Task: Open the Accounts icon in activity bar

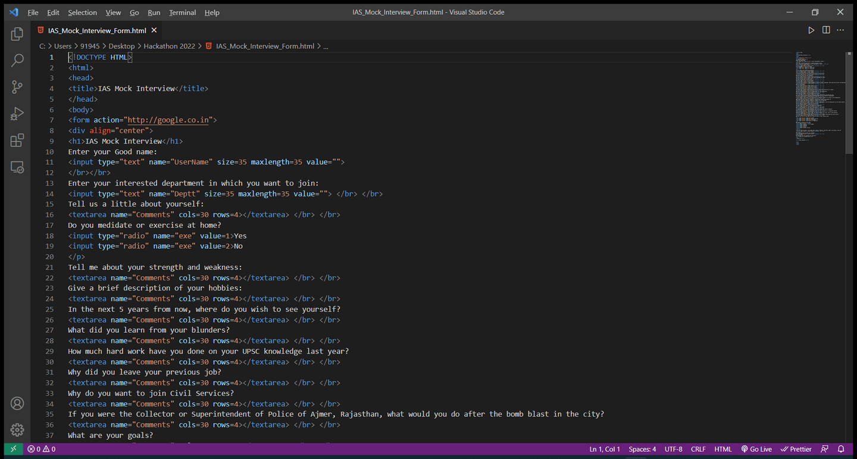Action: (17, 404)
